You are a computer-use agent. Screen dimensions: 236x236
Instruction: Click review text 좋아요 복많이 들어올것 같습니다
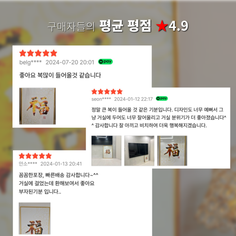[60, 75]
